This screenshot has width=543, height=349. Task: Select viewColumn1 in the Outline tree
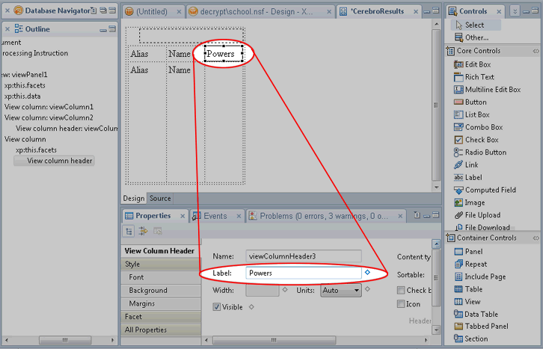point(49,107)
